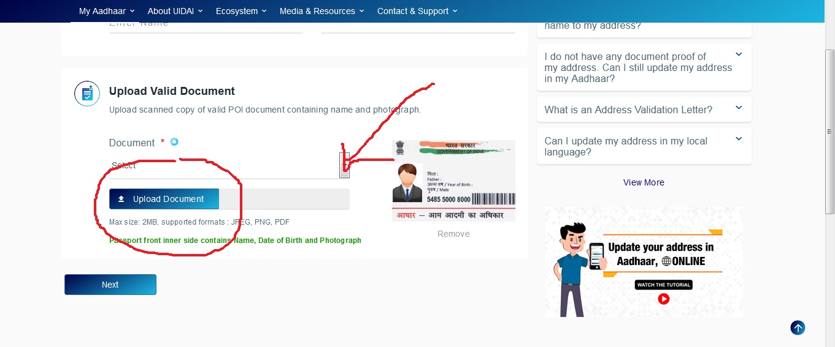Click the 'Max size: 2MB, supported formats' text
835x347 pixels.
click(x=199, y=222)
